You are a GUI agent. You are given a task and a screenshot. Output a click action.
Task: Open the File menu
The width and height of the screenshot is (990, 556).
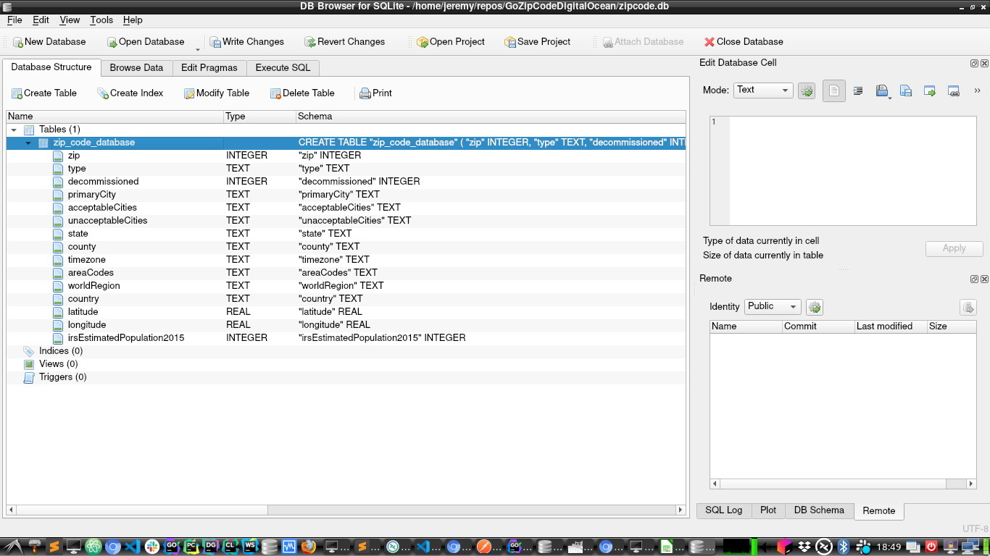pyautogui.click(x=14, y=20)
